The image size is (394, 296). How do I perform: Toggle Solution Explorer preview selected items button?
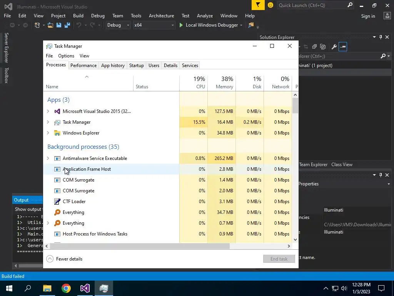coord(343,47)
